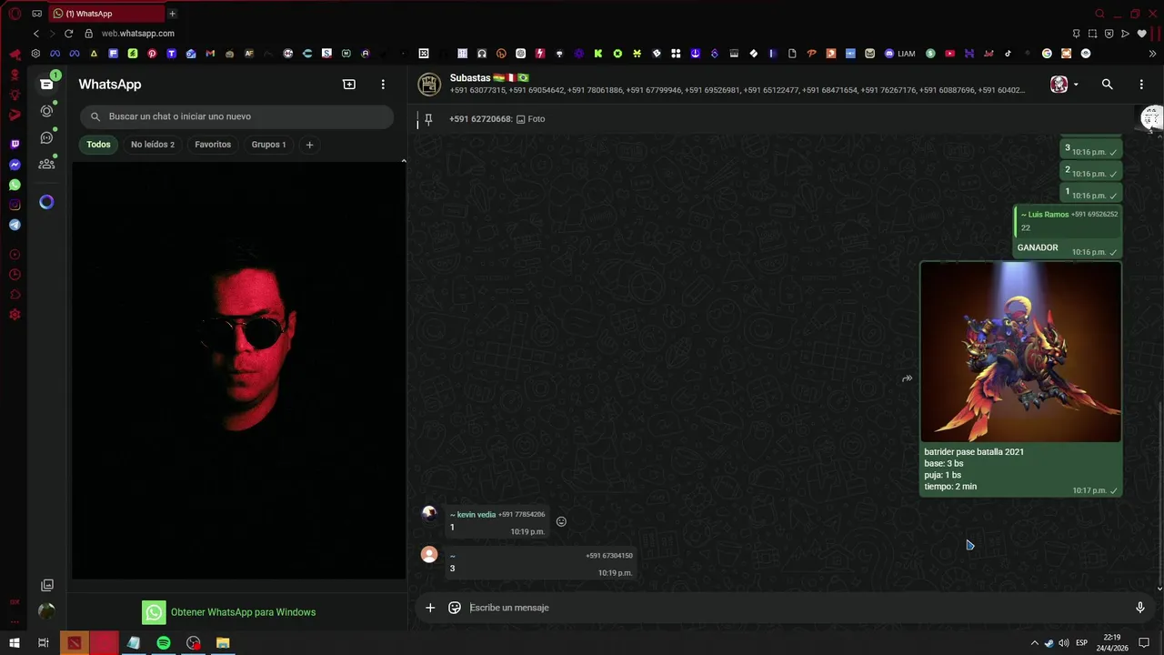Click kevin vedia's profile avatar
The width and height of the screenshot is (1164, 655).
[429, 513]
